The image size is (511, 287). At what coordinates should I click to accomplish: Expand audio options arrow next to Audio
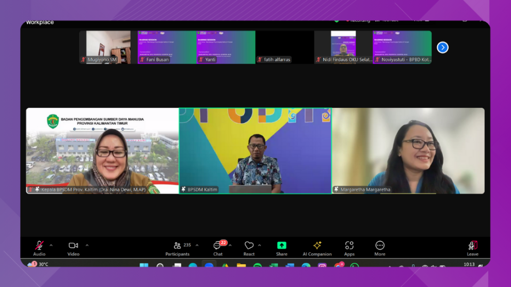point(51,245)
